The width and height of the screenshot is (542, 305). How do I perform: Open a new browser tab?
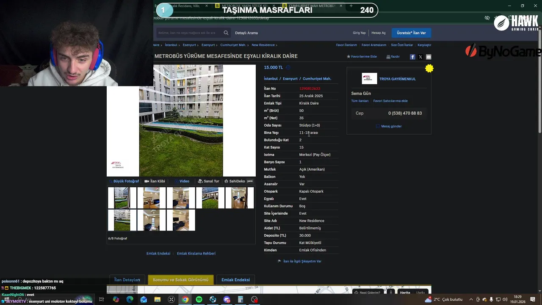coord(351,6)
